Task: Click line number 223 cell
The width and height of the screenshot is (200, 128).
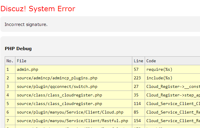Action: [138, 78]
